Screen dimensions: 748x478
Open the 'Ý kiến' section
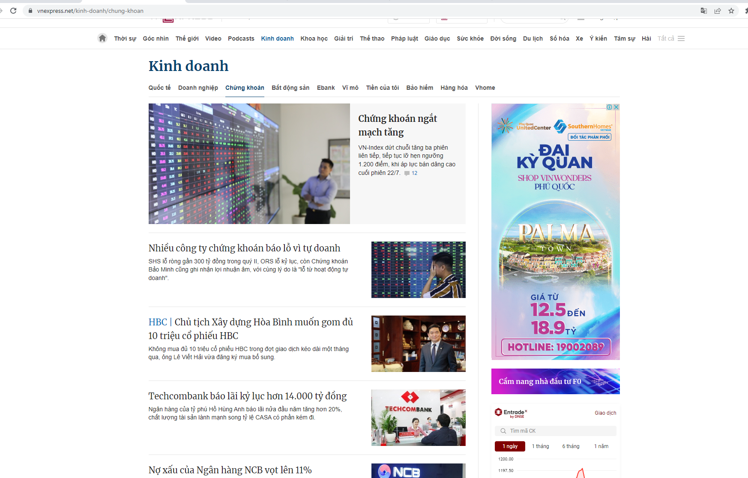(x=598, y=38)
